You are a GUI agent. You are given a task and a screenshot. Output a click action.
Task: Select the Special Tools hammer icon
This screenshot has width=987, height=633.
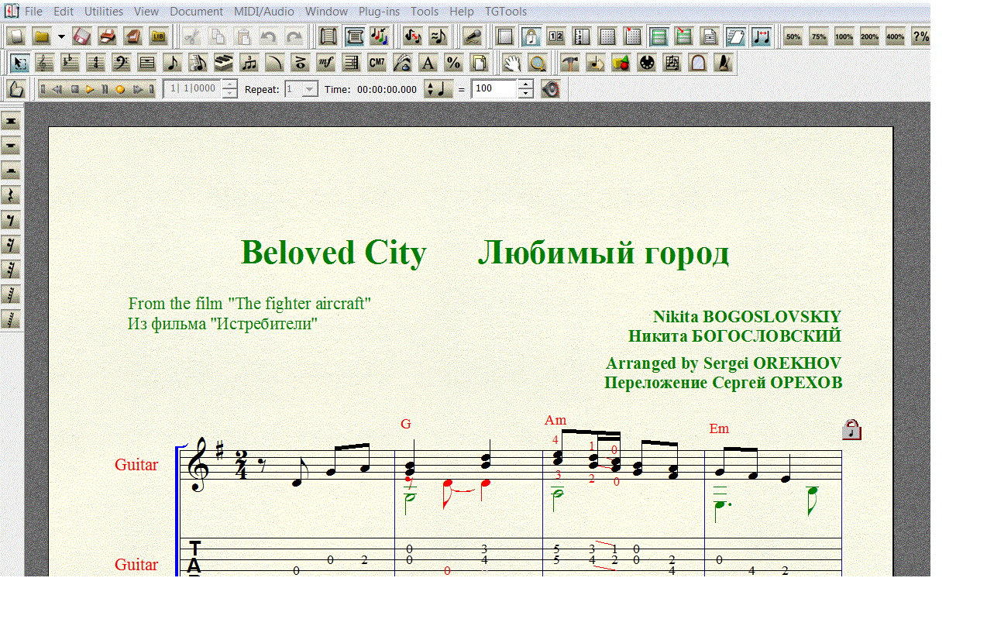570,63
